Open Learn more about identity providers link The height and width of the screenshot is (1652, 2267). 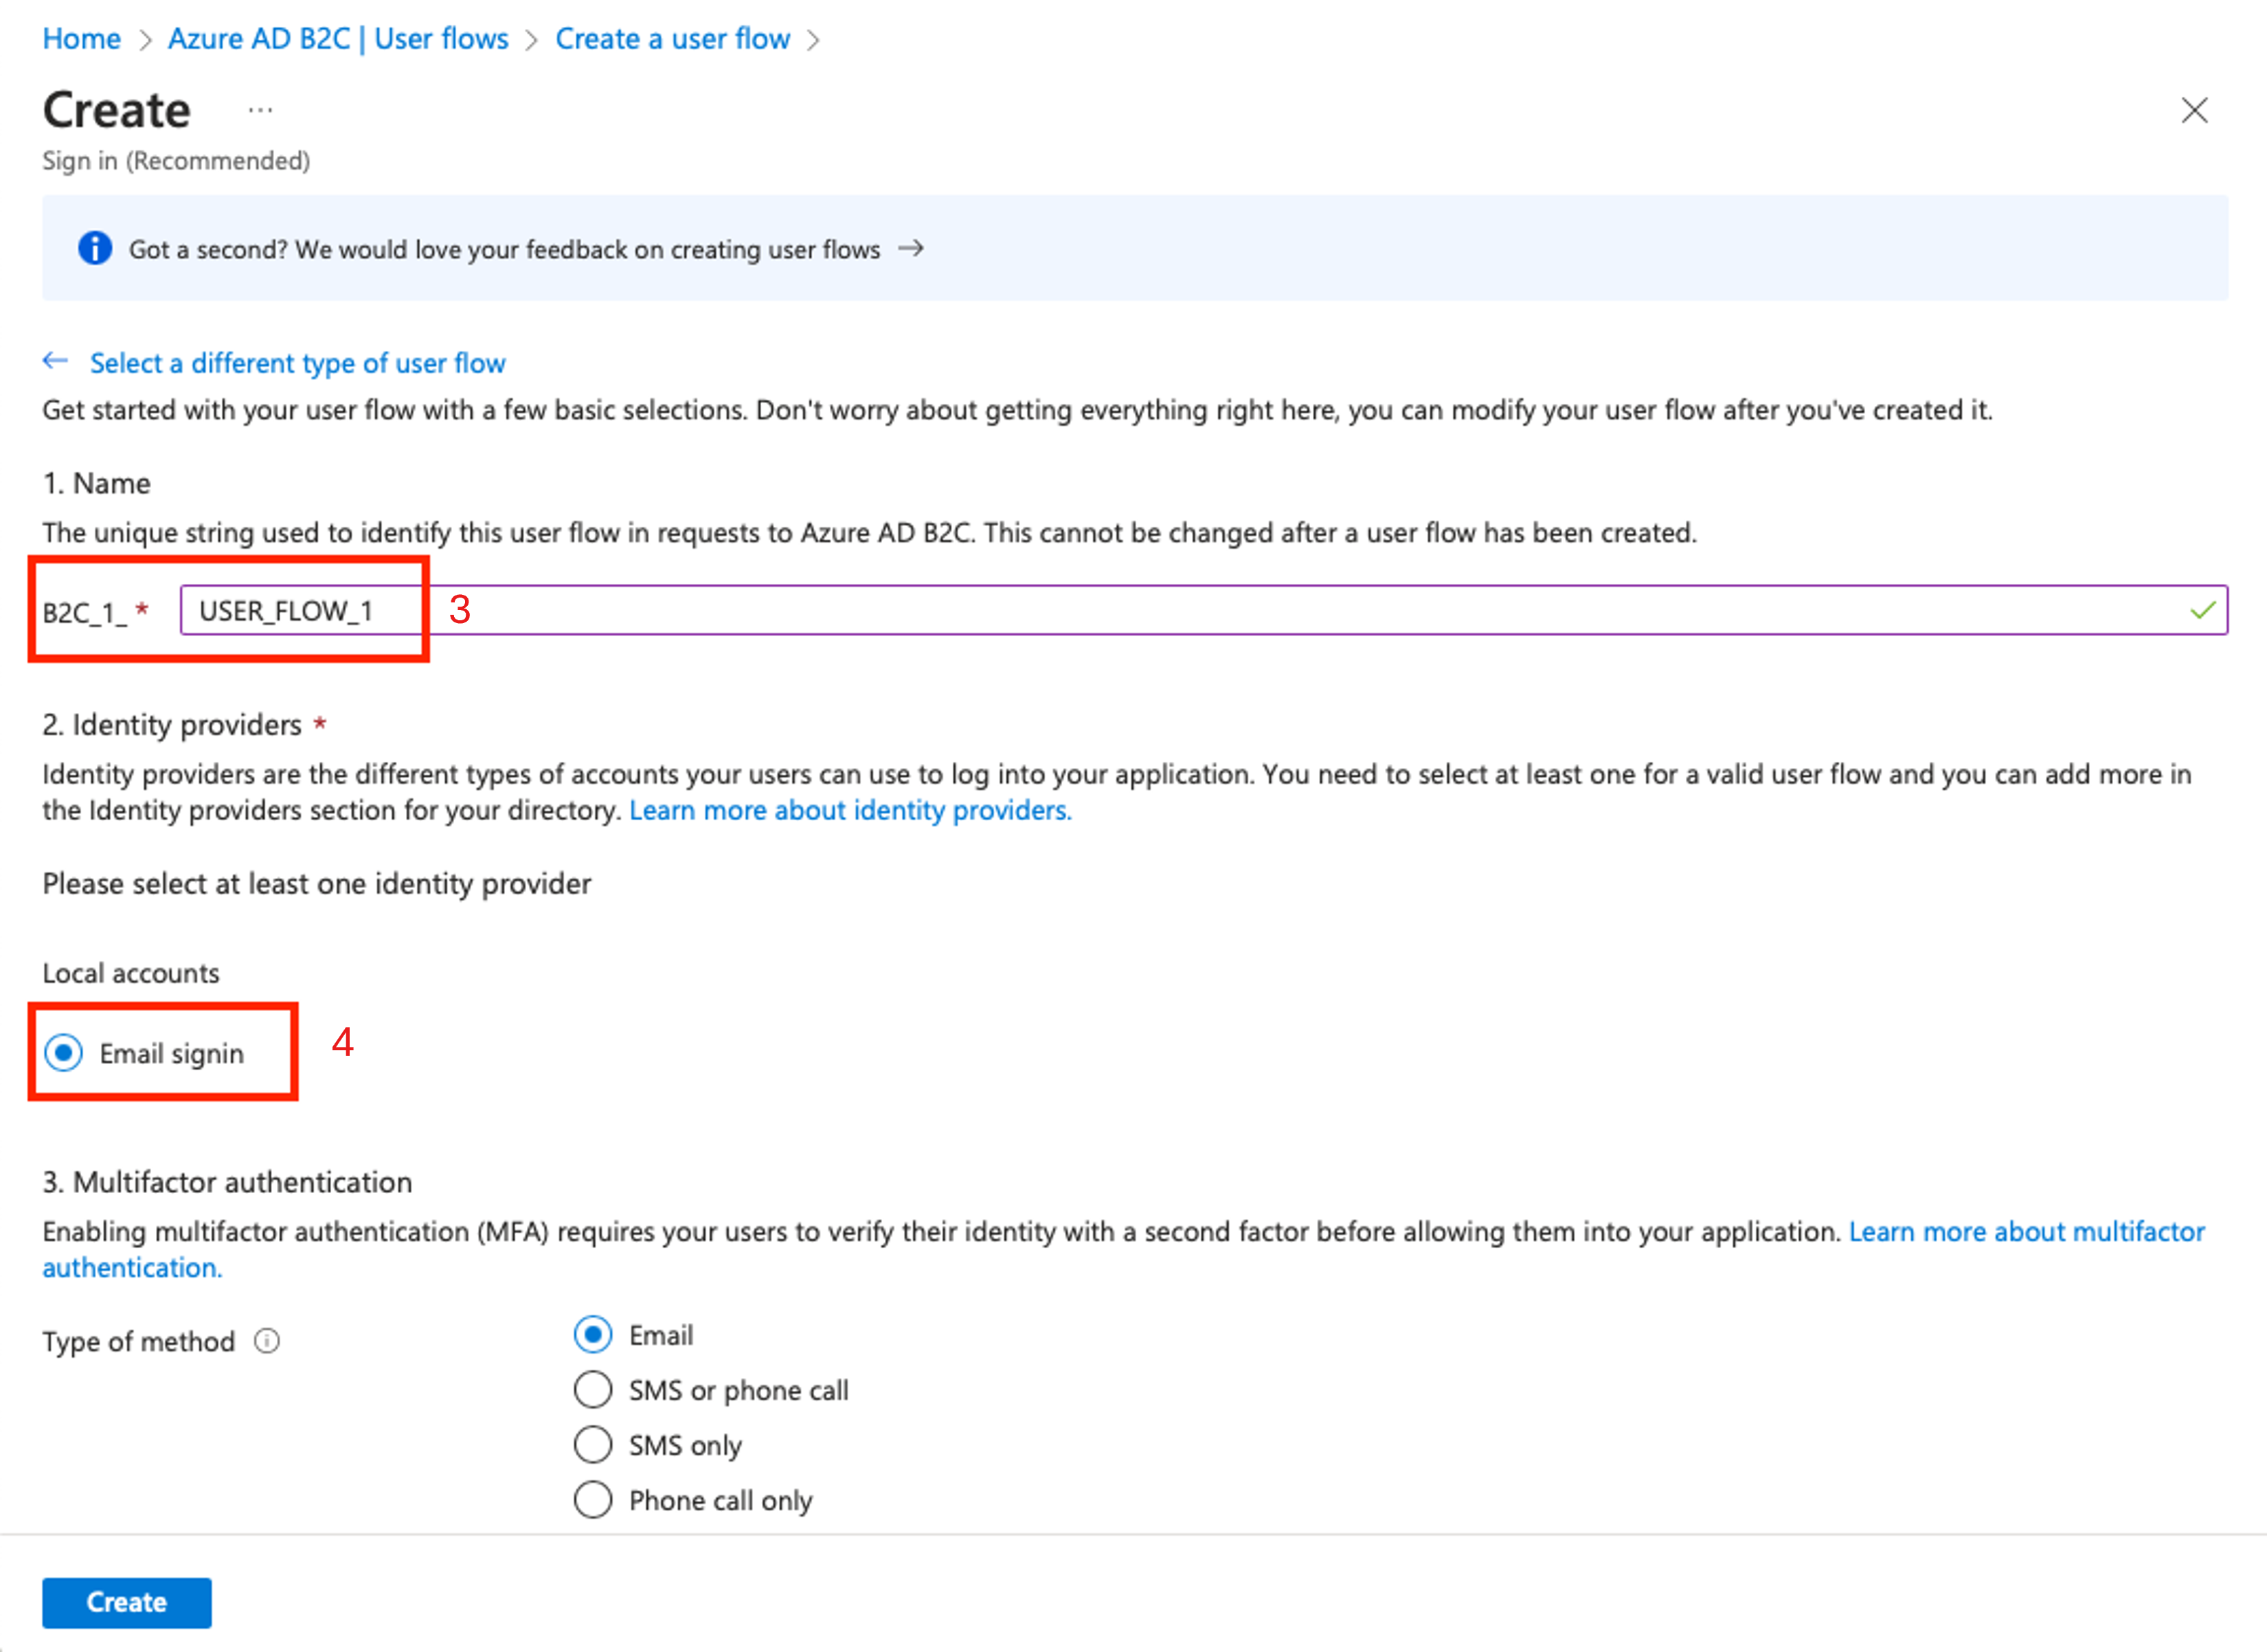coord(850,810)
